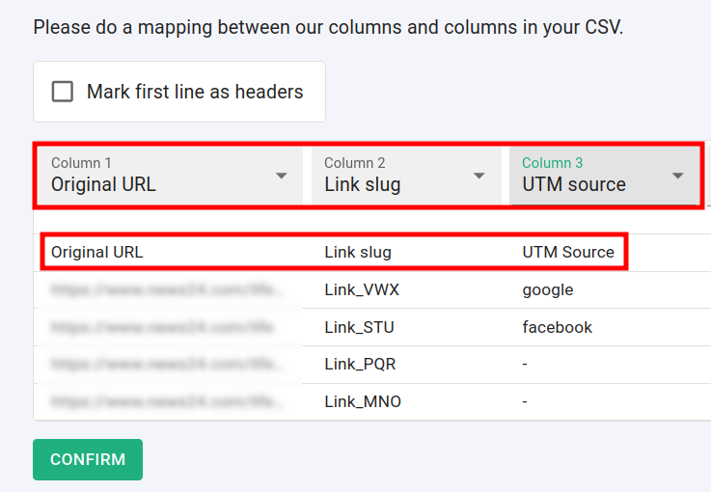The height and width of the screenshot is (492, 711).
Task: Click Link slug cell in the preview table
Action: click(358, 252)
